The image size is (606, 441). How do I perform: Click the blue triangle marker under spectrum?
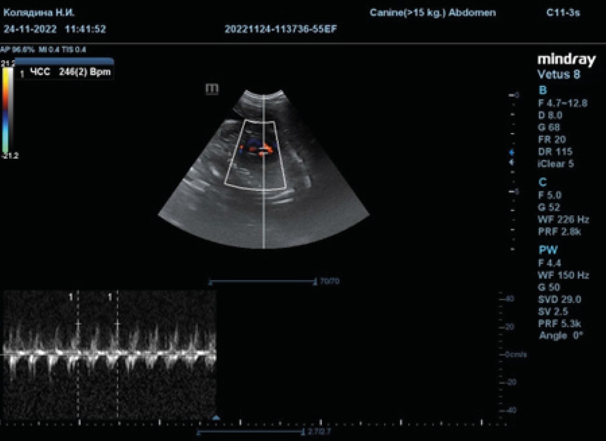[x=216, y=417]
